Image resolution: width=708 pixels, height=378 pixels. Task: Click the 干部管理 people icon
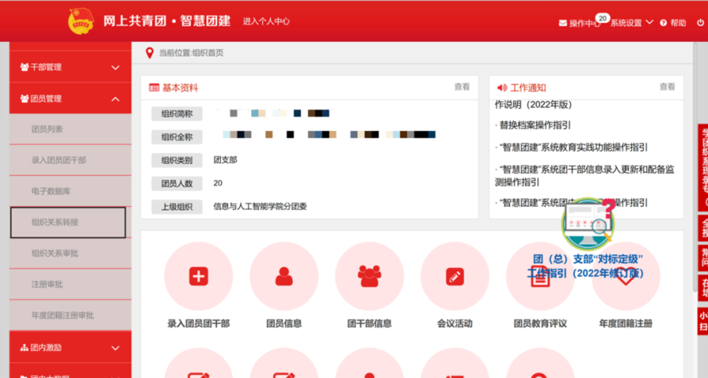click(24, 67)
